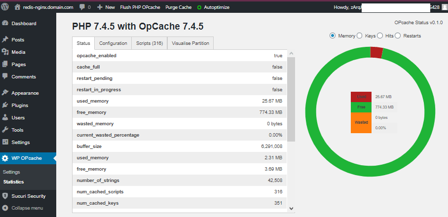Click the plus icon next to New
This screenshot has width=448, height=217.
100,7
